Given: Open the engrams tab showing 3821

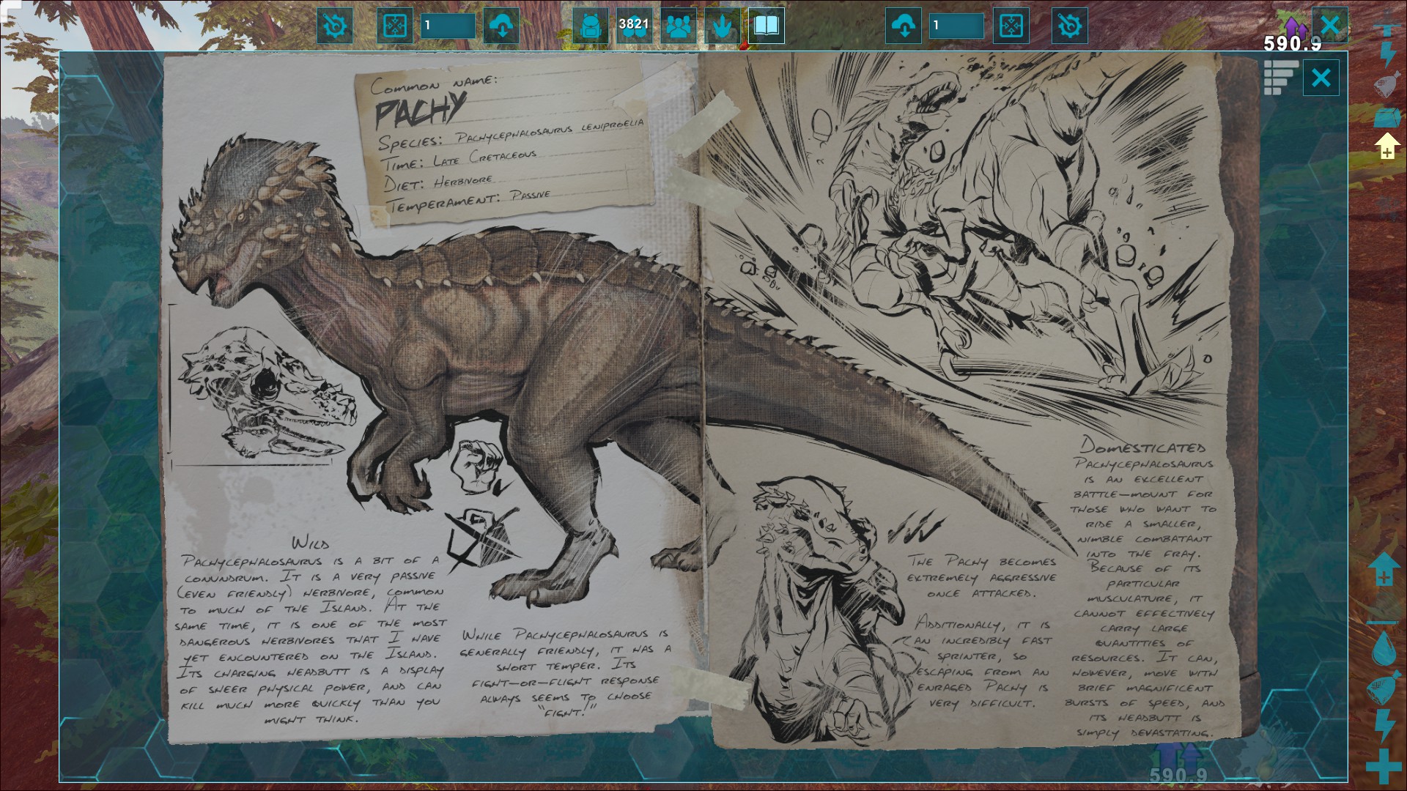Looking at the screenshot, I should click(634, 26).
